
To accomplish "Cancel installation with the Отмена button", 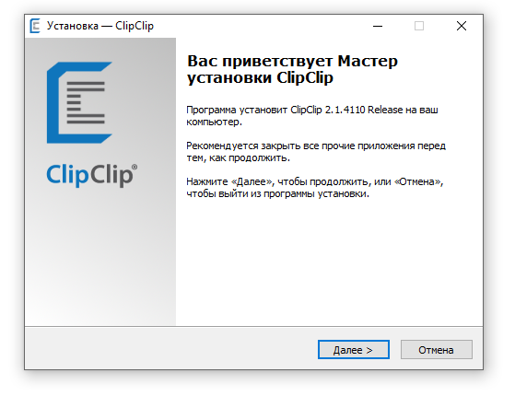I will [x=436, y=350].
